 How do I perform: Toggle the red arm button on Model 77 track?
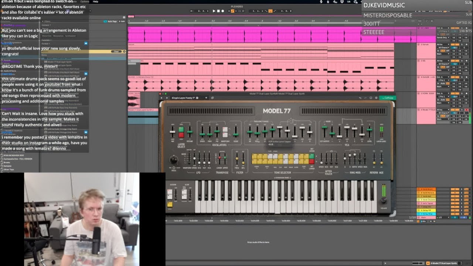tap(467, 110)
